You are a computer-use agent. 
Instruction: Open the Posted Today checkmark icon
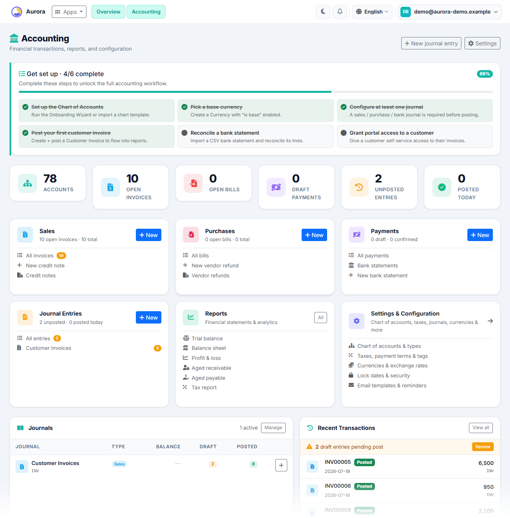[442, 187]
